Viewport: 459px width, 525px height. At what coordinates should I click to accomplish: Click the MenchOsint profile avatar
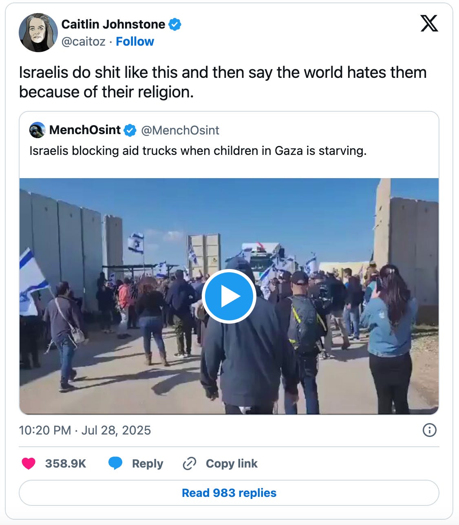[37, 130]
